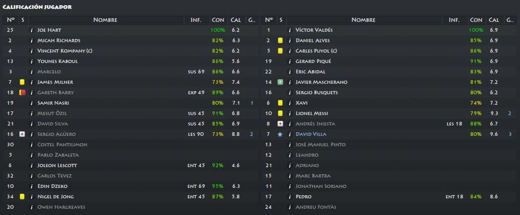Click the Inf. column header in right table
The height and width of the screenshot is (215, 520).
coord(454,20)
